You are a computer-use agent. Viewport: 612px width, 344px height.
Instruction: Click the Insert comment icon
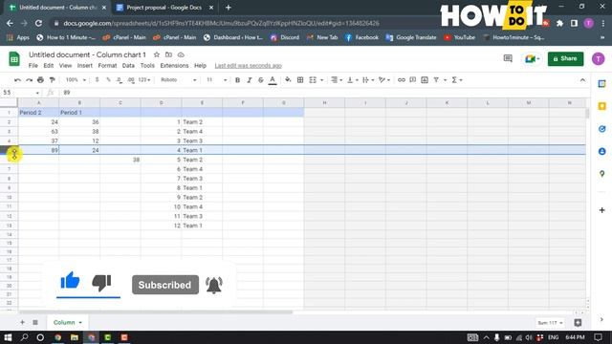click(x=412, y=80)
